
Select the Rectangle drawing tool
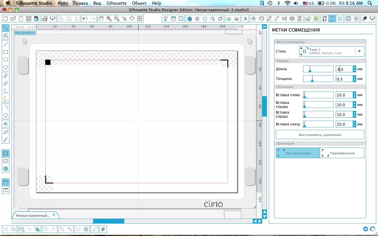pyautogui.click(x=5, y=52)
